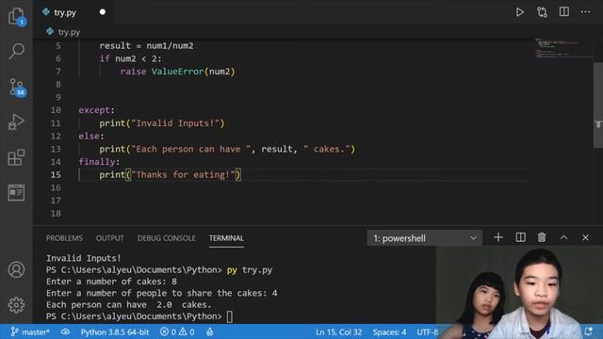This screenshot has height=339, width=603.
Task: Click the else keyword on line 12
Action: tap(89, 136)
